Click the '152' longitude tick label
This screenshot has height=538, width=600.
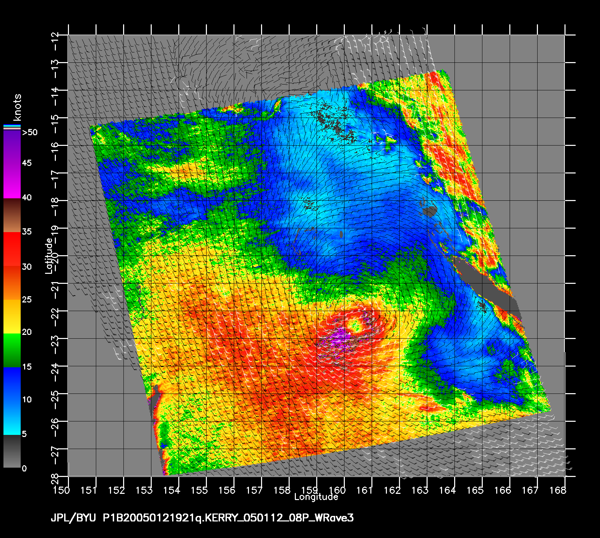pyautogui.click(x=117, y=490)
